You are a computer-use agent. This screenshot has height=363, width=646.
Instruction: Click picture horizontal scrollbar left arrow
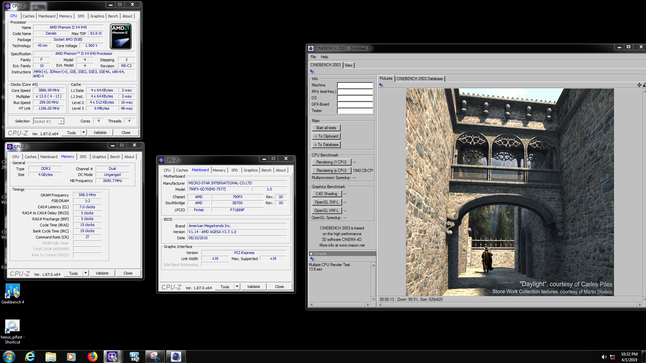380,304
